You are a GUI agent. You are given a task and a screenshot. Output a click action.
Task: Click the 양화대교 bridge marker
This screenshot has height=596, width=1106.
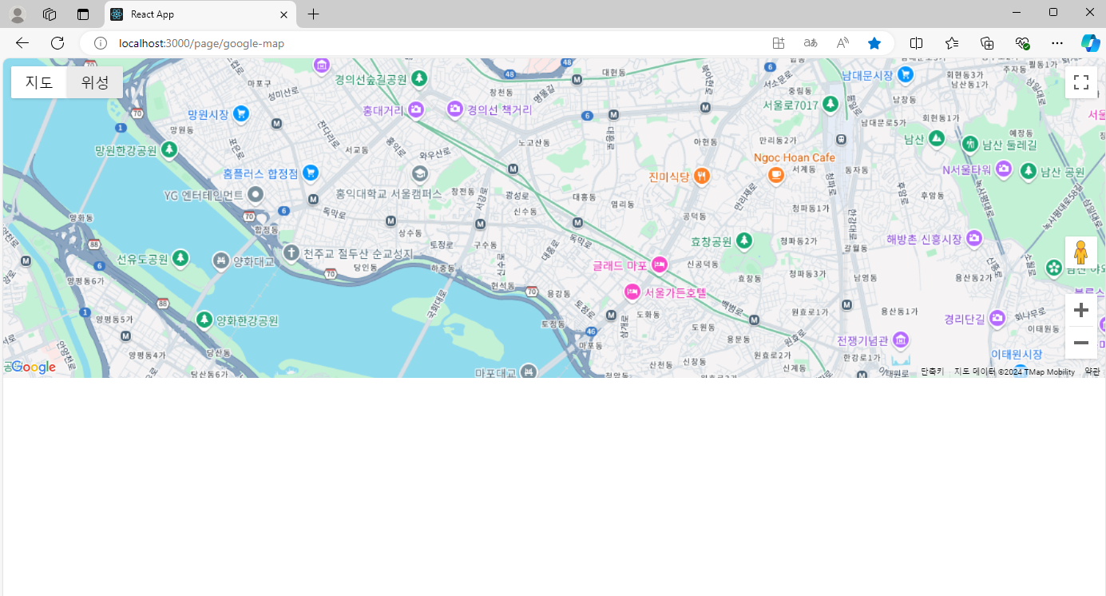coord(221,260)
